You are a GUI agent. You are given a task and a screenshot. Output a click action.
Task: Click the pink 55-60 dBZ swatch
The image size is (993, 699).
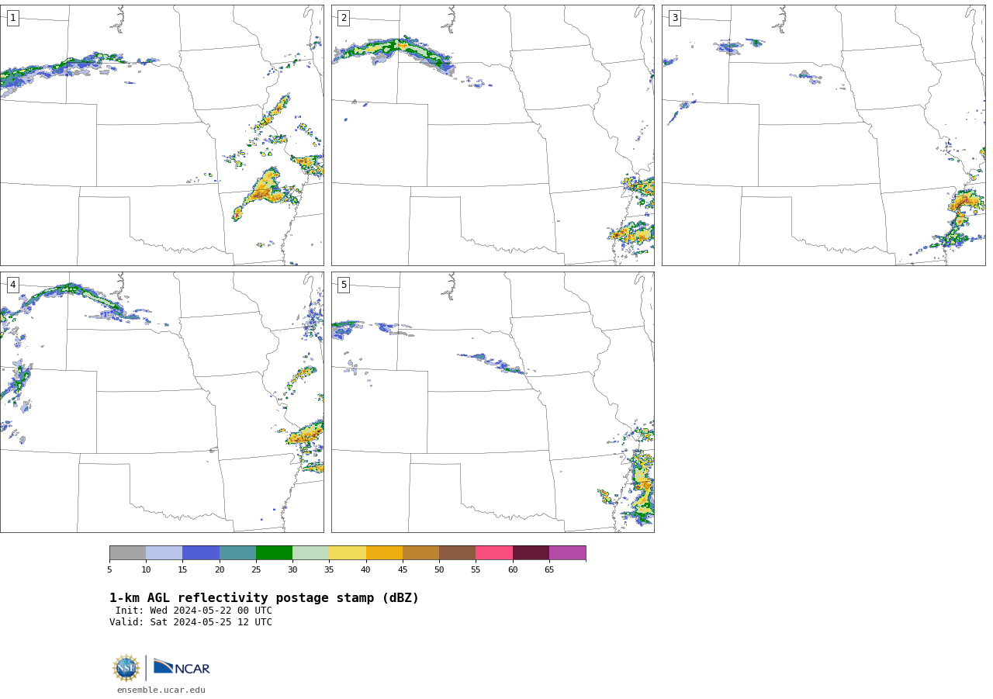click(494, 553)
